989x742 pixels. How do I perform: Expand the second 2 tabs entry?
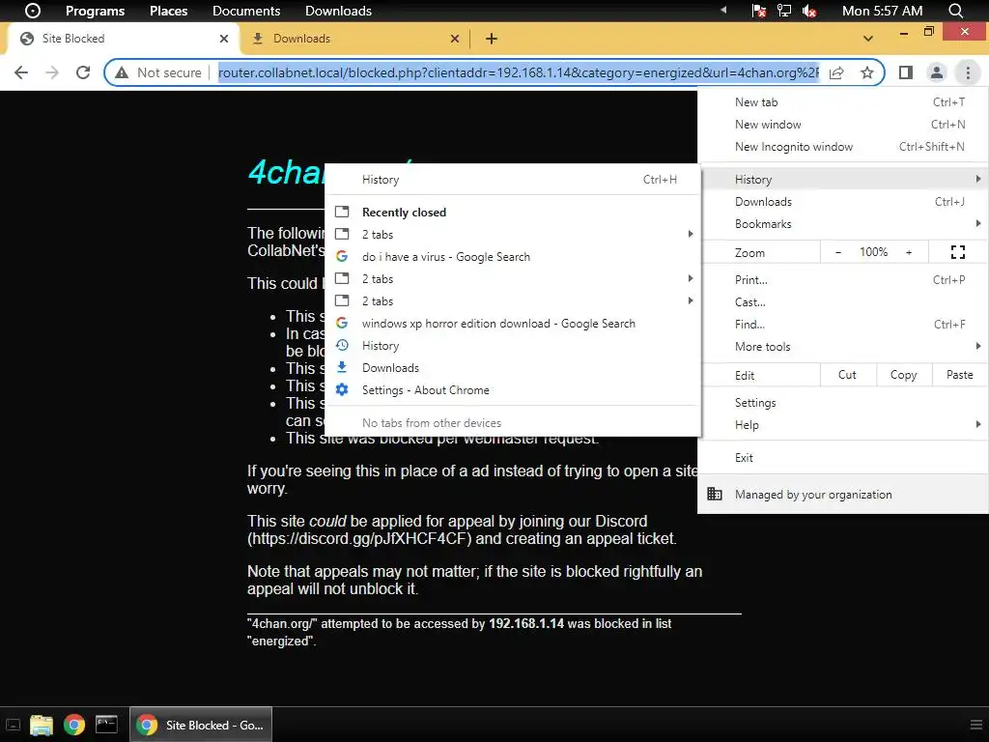(x=512, y=279)
